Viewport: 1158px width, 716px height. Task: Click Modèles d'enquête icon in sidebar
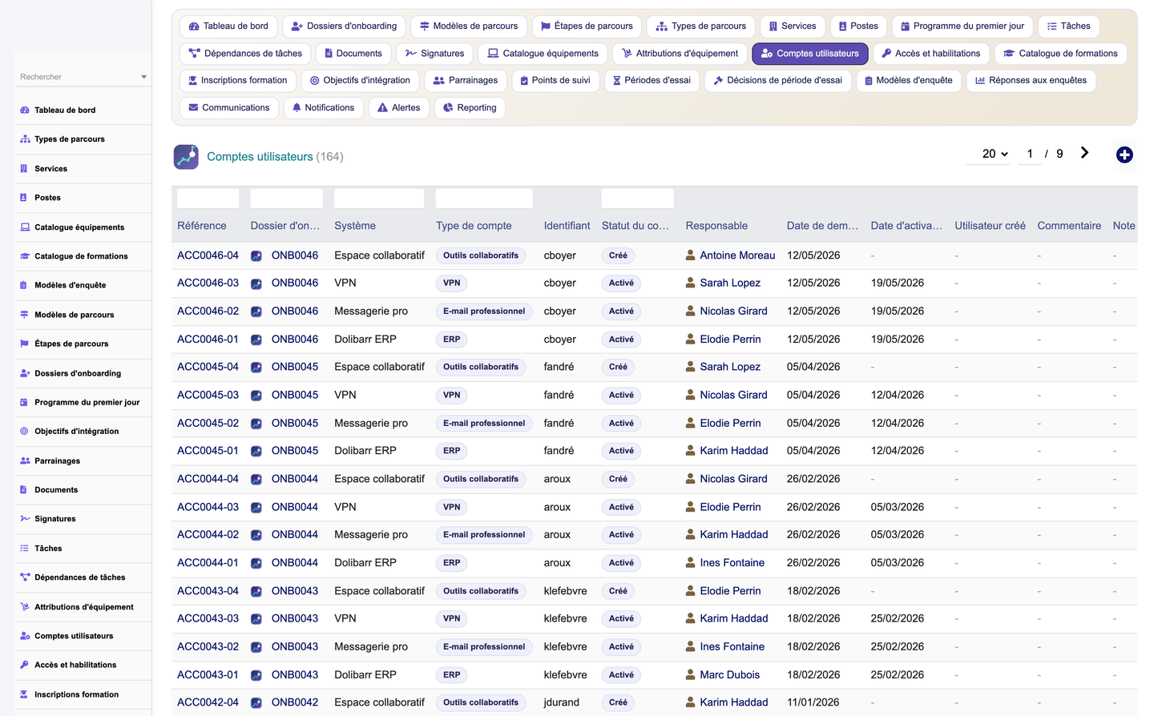coord(24,285)
